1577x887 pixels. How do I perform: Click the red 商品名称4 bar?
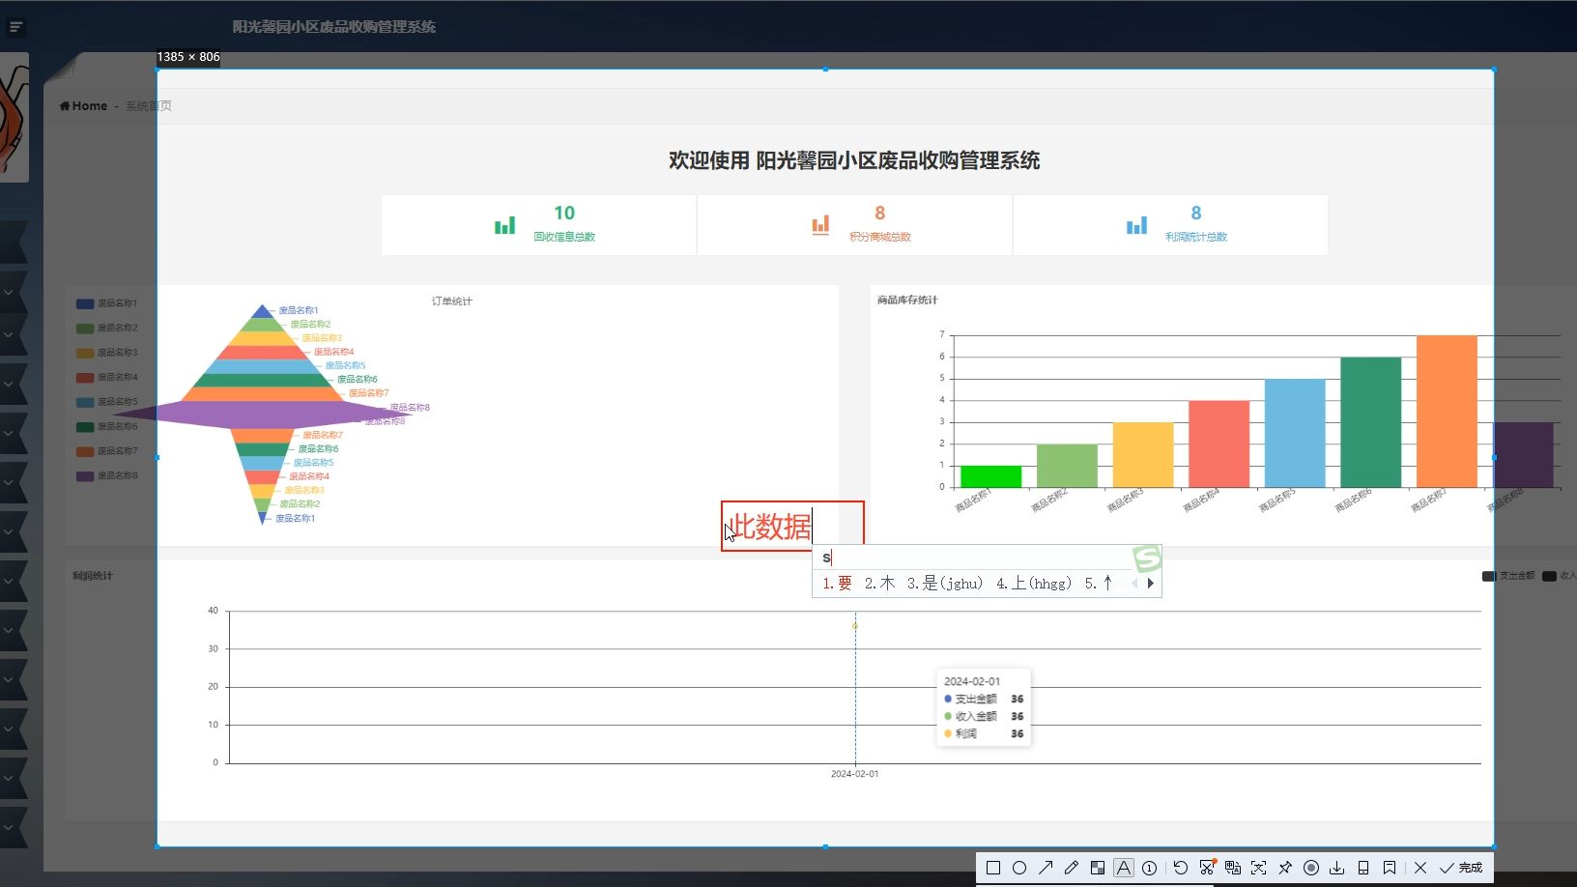1219,444
